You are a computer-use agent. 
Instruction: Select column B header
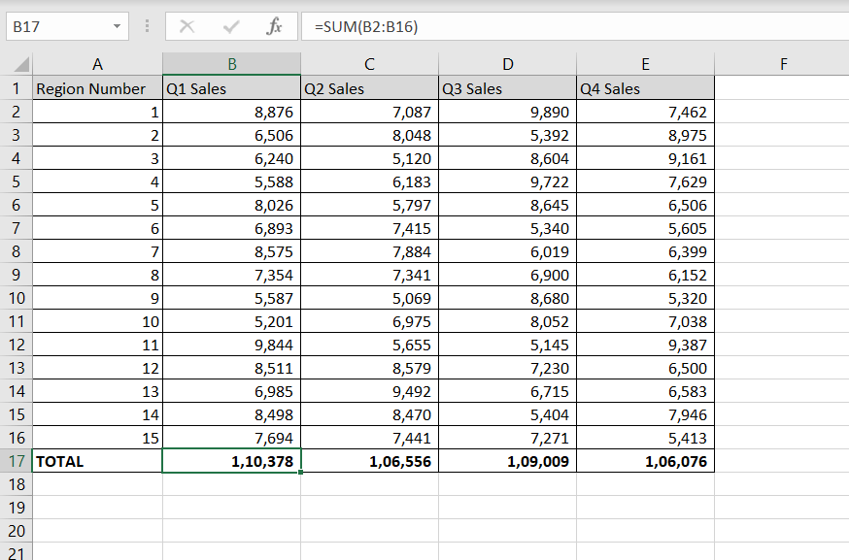click(231, 65)
